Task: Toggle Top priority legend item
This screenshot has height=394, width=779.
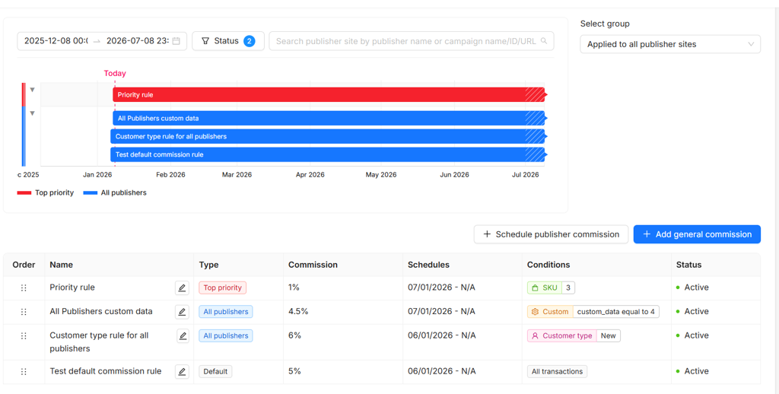Action: coord(46,193)
